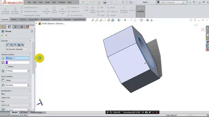This screenshot has width=209, height=117.
Task: Open the DisplayManager color ball tab
Action: 27,27
